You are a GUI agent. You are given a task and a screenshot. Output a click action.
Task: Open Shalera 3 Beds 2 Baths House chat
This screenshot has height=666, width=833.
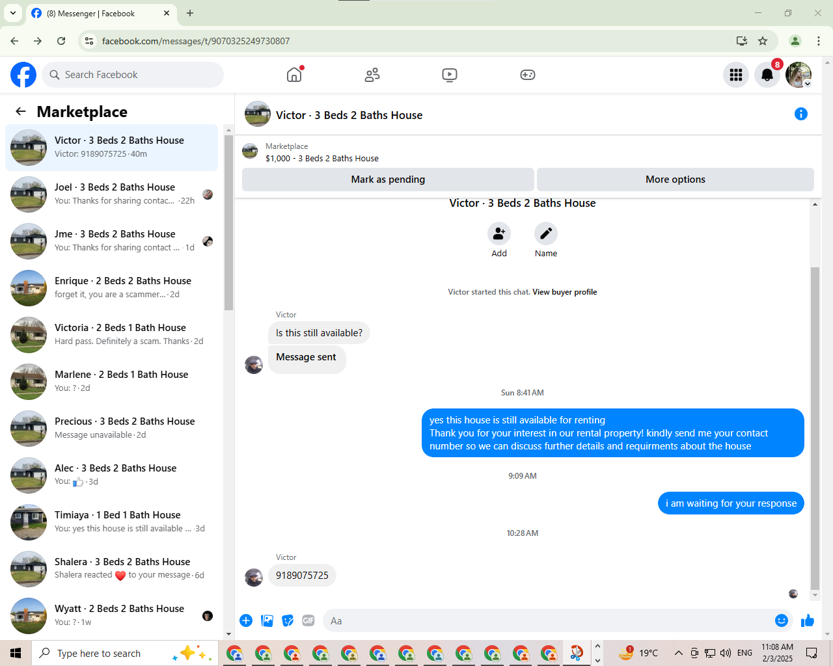pyautogui.click(x=112, y=569)
